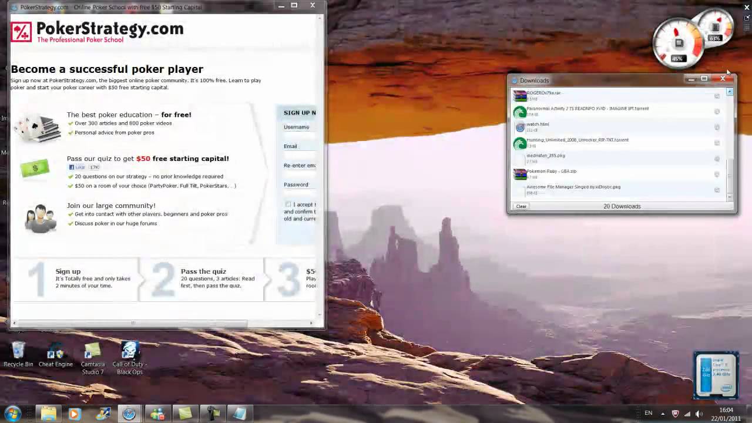Open the volume speaker tray icon
The height and width of the screenshot is (423, 752).
click(699, 414)
